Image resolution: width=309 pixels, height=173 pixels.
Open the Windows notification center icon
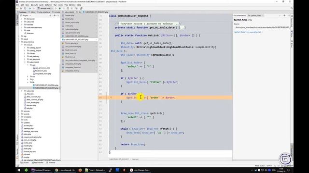coord(289,170)
